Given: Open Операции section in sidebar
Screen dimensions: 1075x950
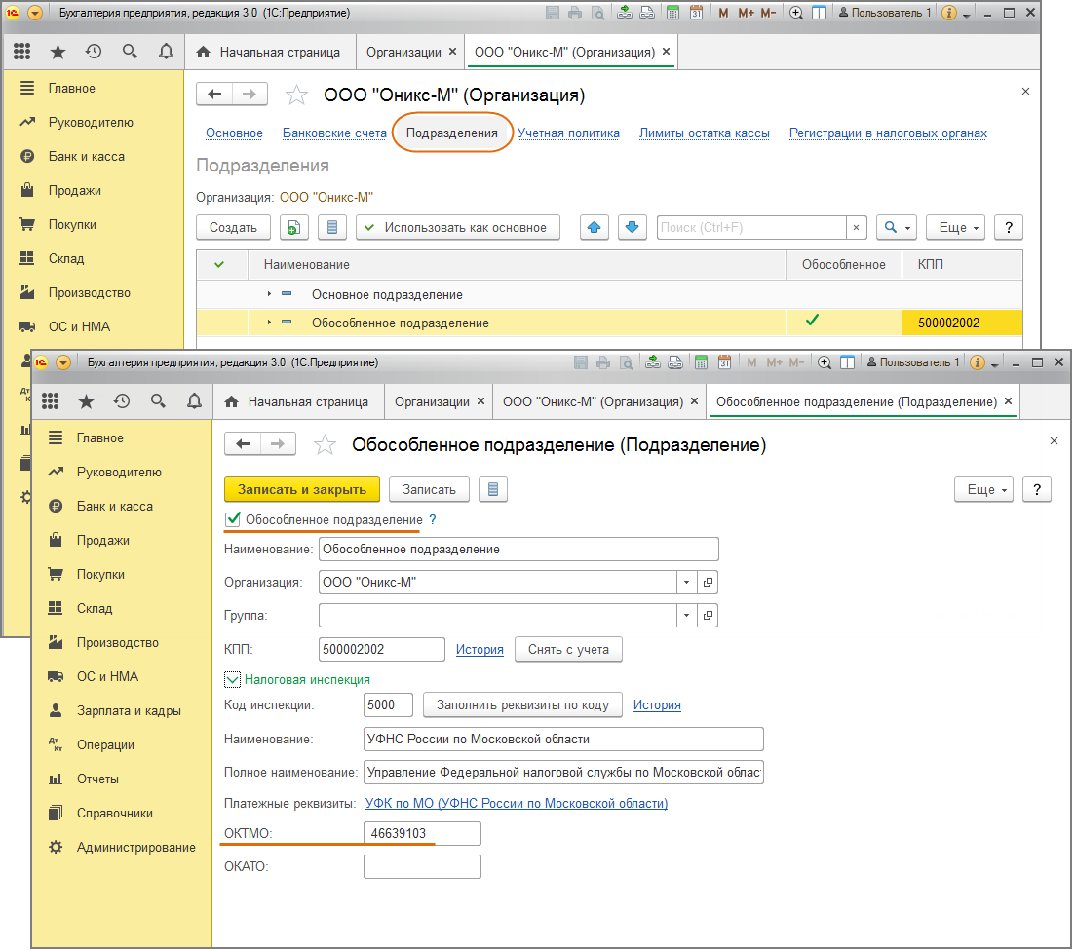Looking at the screenshot, I should [105, 745].
